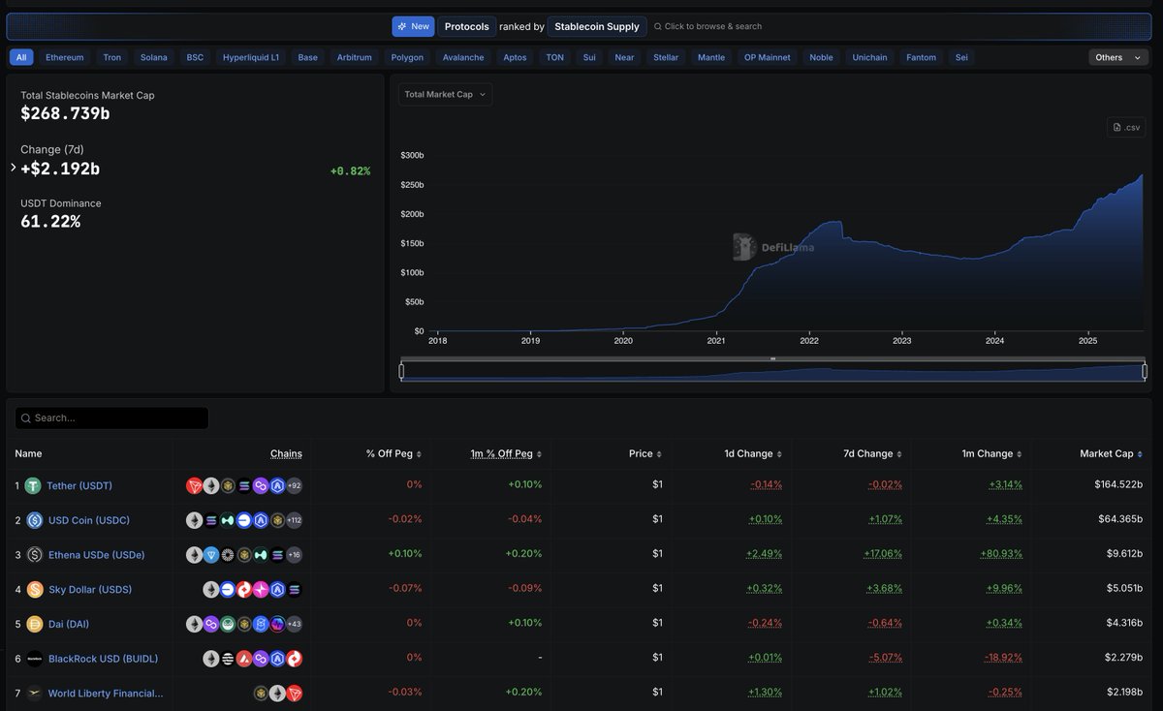Sort table by 7d Change
The height and width of the screenshot is (711, 1163).
click(x=874, y=453)
